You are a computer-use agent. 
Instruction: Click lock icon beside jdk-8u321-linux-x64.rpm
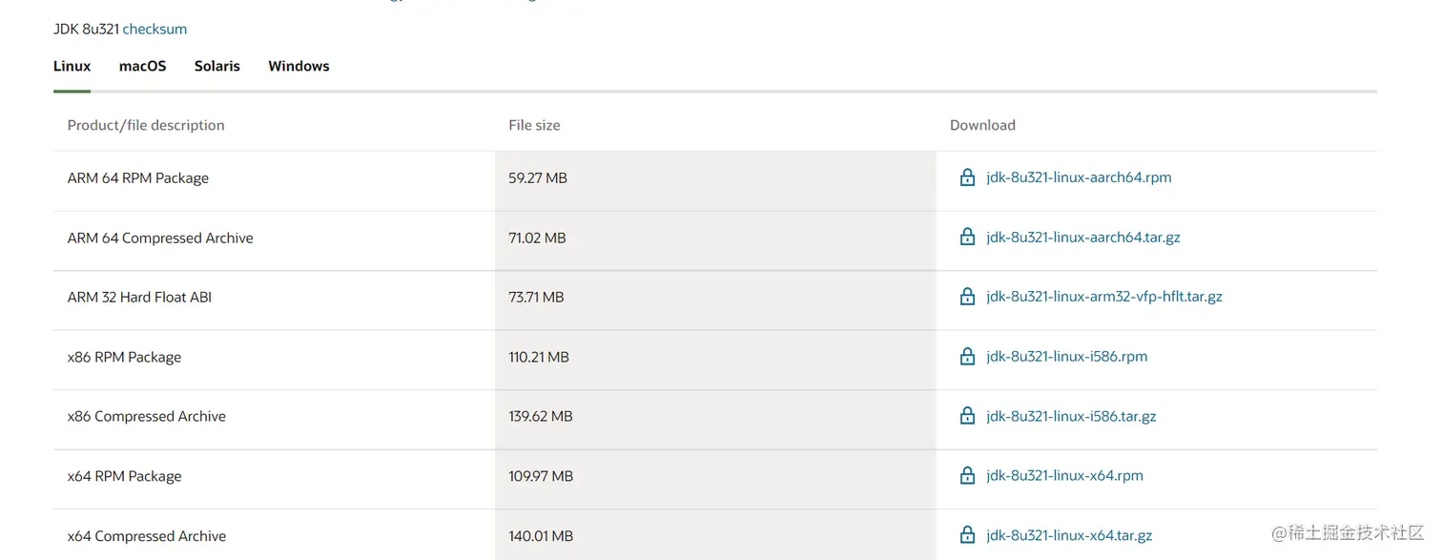point(967,475)
